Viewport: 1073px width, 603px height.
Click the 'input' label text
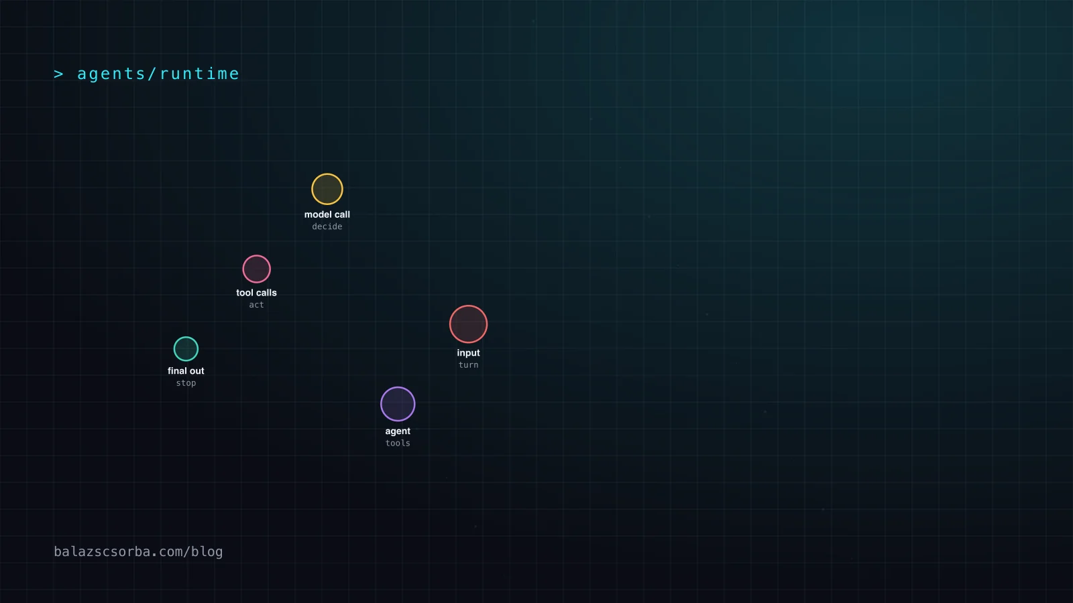point(468,353)
